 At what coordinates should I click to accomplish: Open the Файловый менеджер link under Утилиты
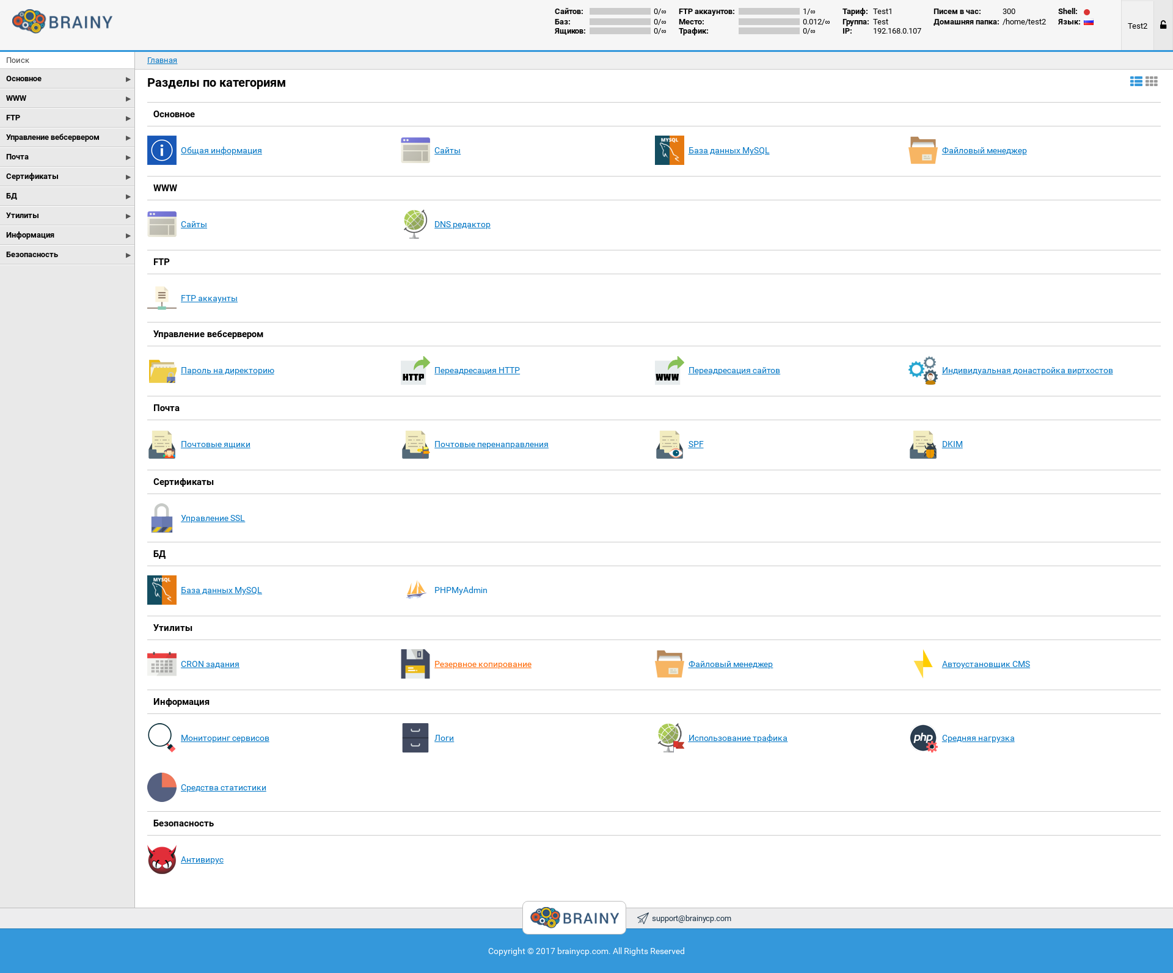tap(730, 664)
